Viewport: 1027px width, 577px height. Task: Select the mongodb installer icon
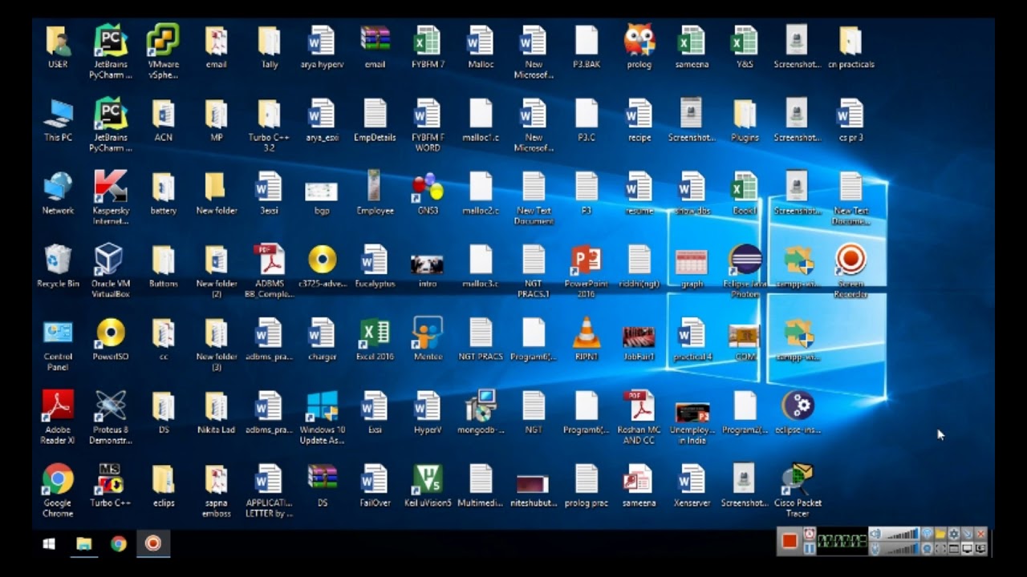[481, 412]
